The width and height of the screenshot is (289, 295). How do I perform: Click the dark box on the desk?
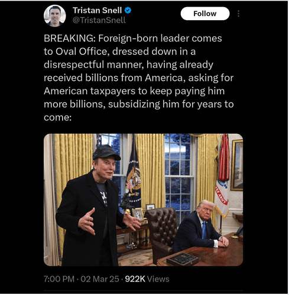[183, 259]
